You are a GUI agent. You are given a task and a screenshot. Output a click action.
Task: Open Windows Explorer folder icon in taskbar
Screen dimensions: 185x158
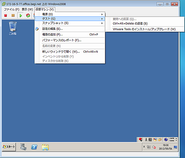pos(45,147)
